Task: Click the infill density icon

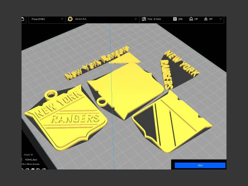Action: [175, 19]
